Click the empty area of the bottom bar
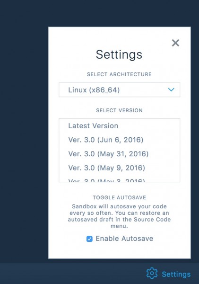199x284 pixels. coord(72,273)
